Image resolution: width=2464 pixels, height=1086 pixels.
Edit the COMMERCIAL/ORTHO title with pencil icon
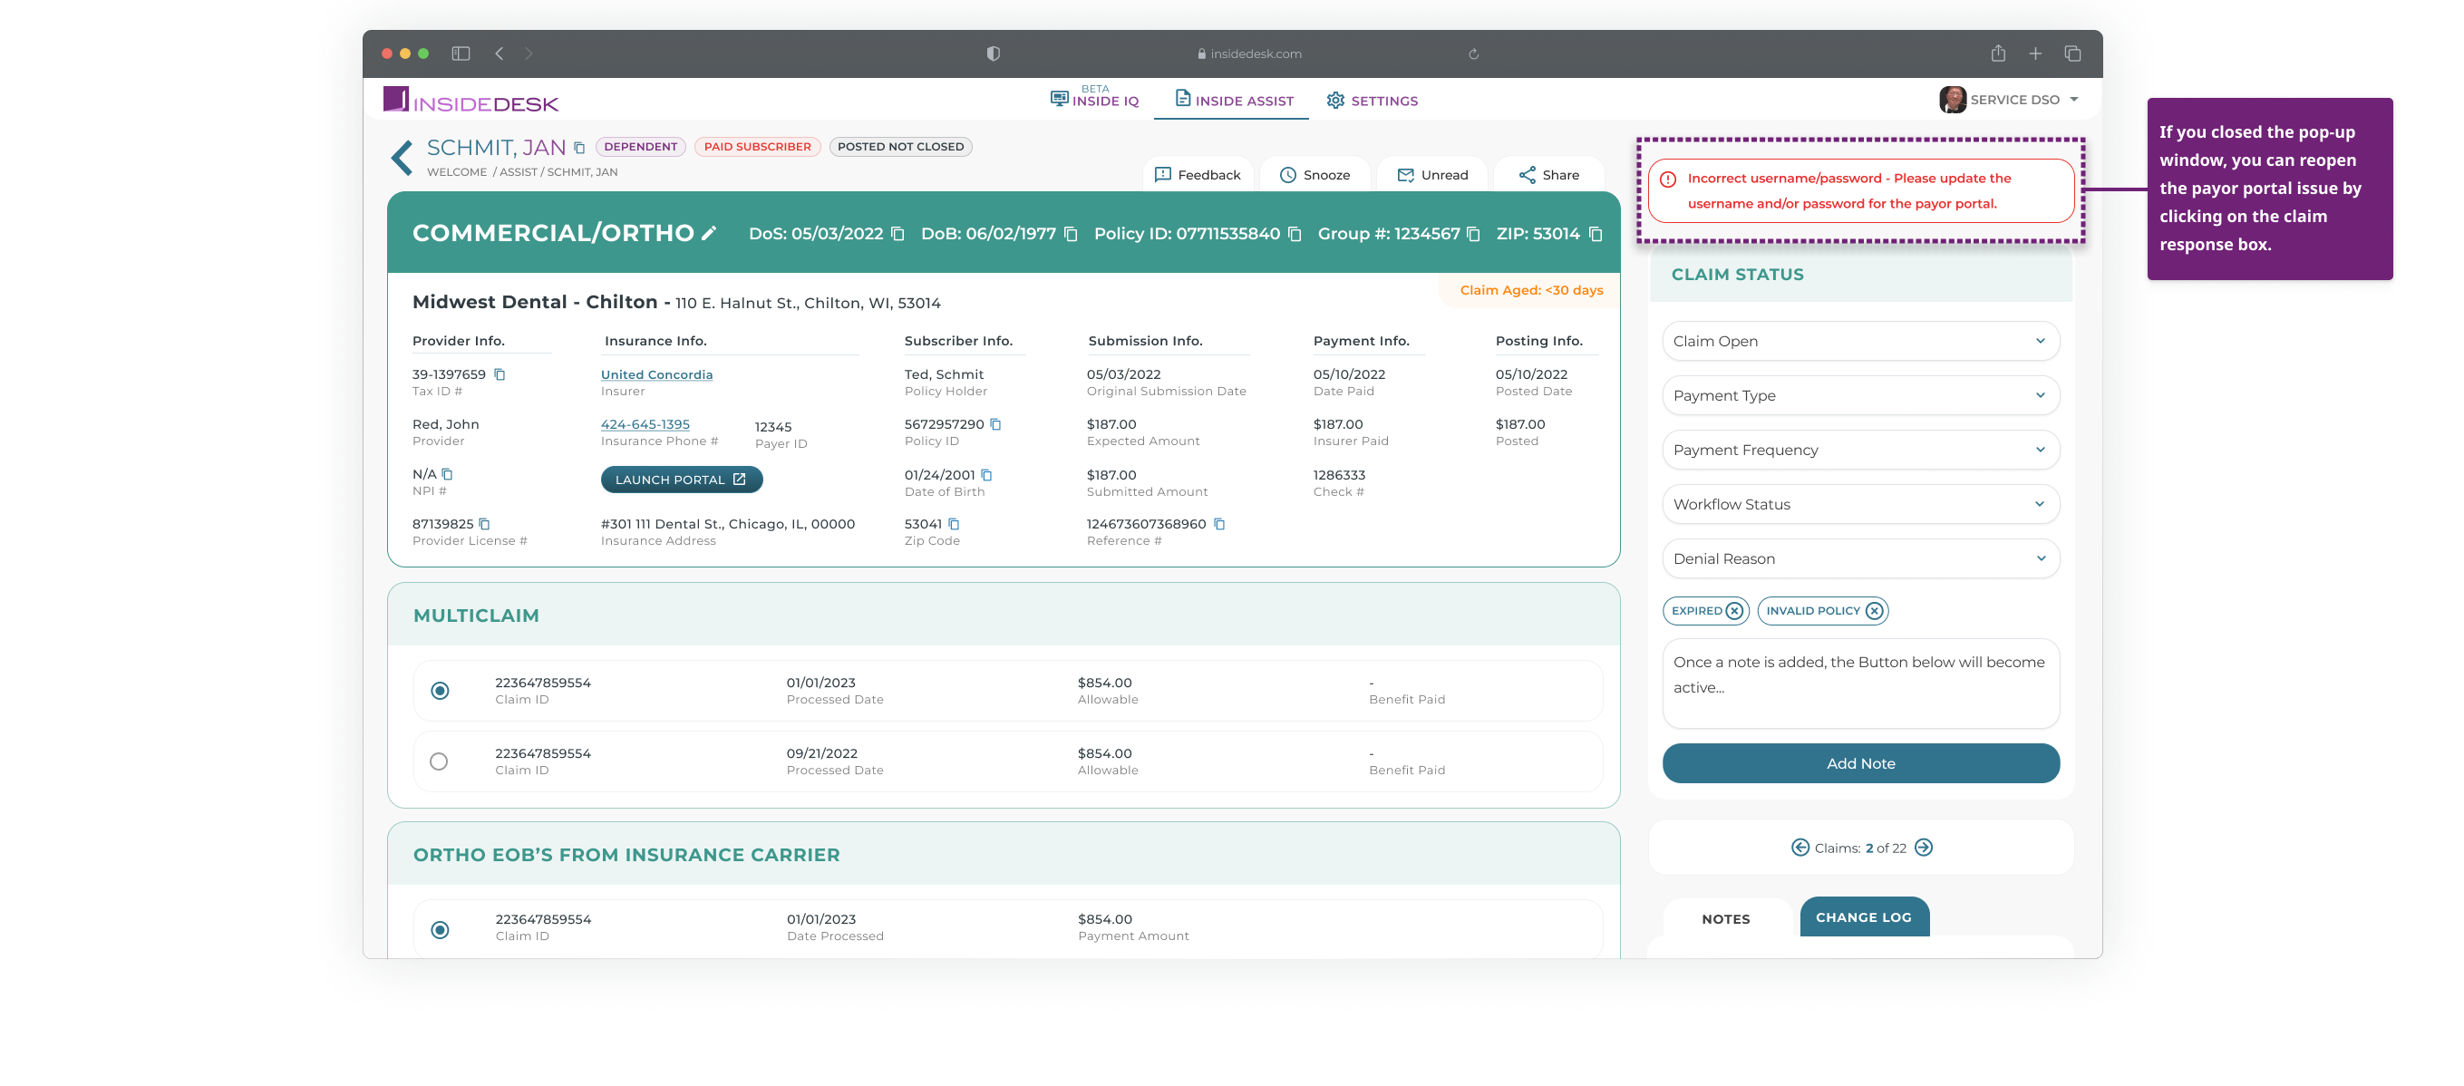click(709, 232)
